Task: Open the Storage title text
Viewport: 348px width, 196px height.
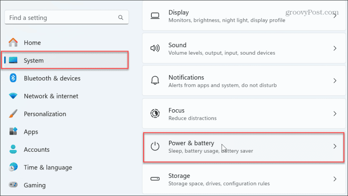Action: click(x=179, y=176)
